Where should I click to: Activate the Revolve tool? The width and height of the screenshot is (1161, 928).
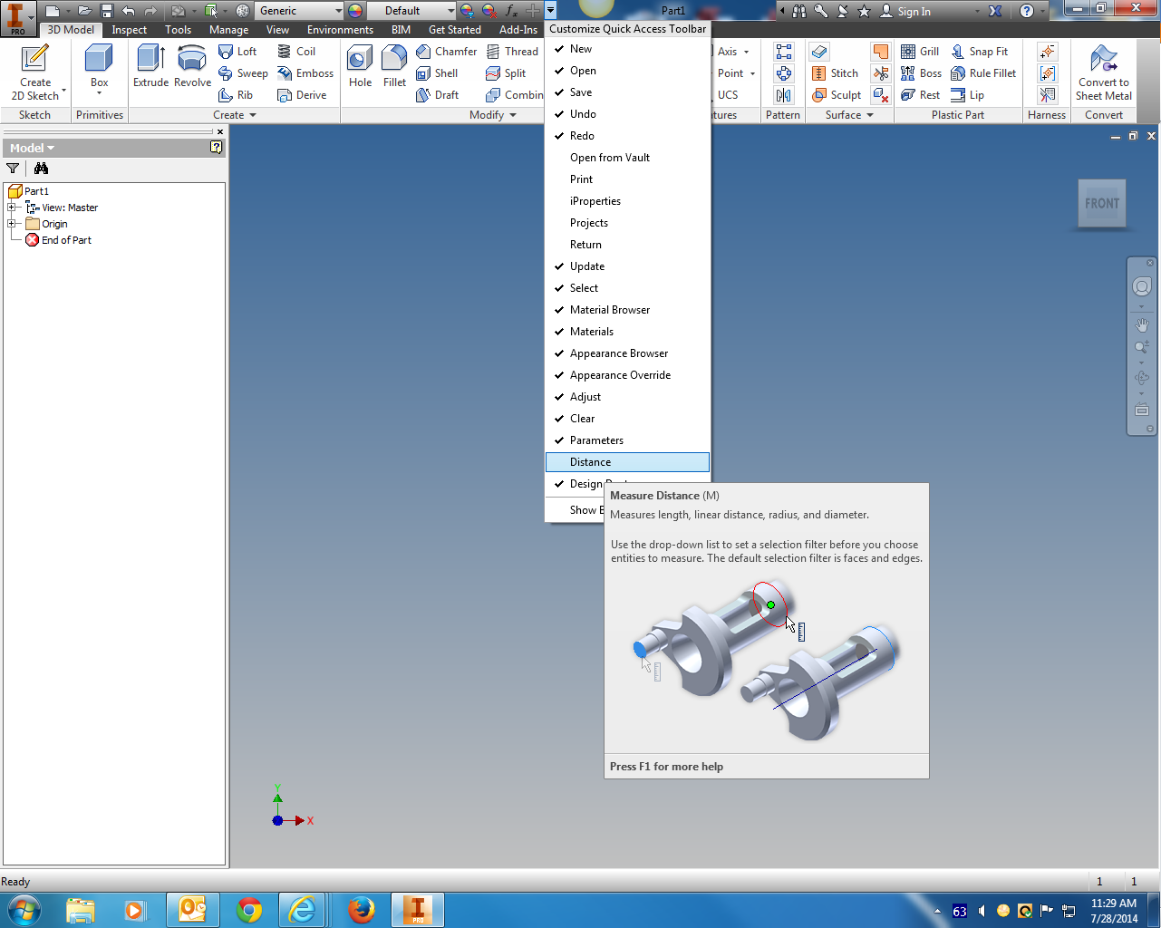coord(191,68)
